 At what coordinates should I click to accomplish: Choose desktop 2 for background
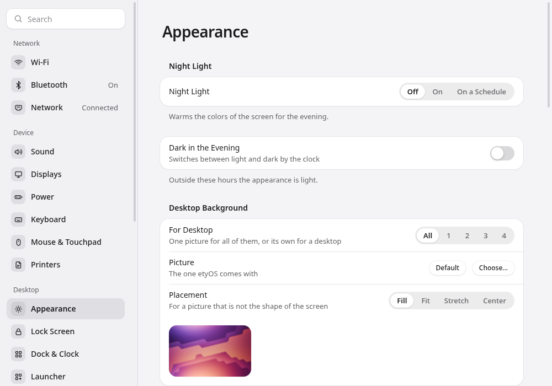(467, 235)
